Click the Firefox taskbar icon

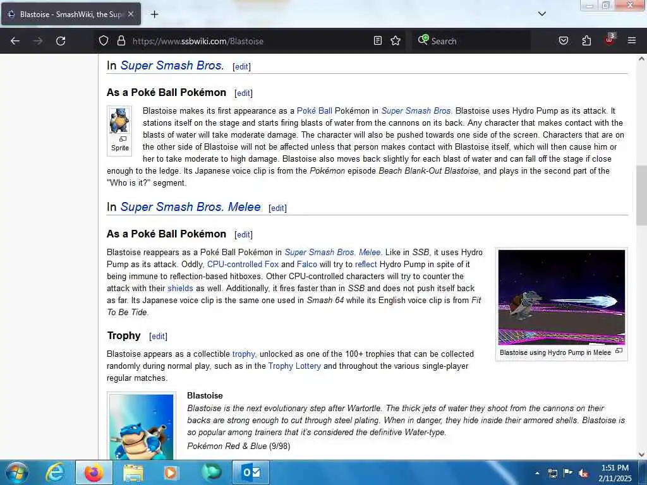[x=94, y=472]
